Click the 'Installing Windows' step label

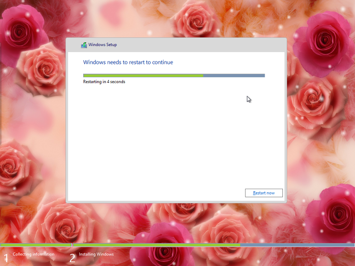(96, 254)
